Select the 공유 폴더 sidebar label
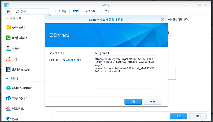The width and height of the screenshot is (213, 122). (18, 28)
